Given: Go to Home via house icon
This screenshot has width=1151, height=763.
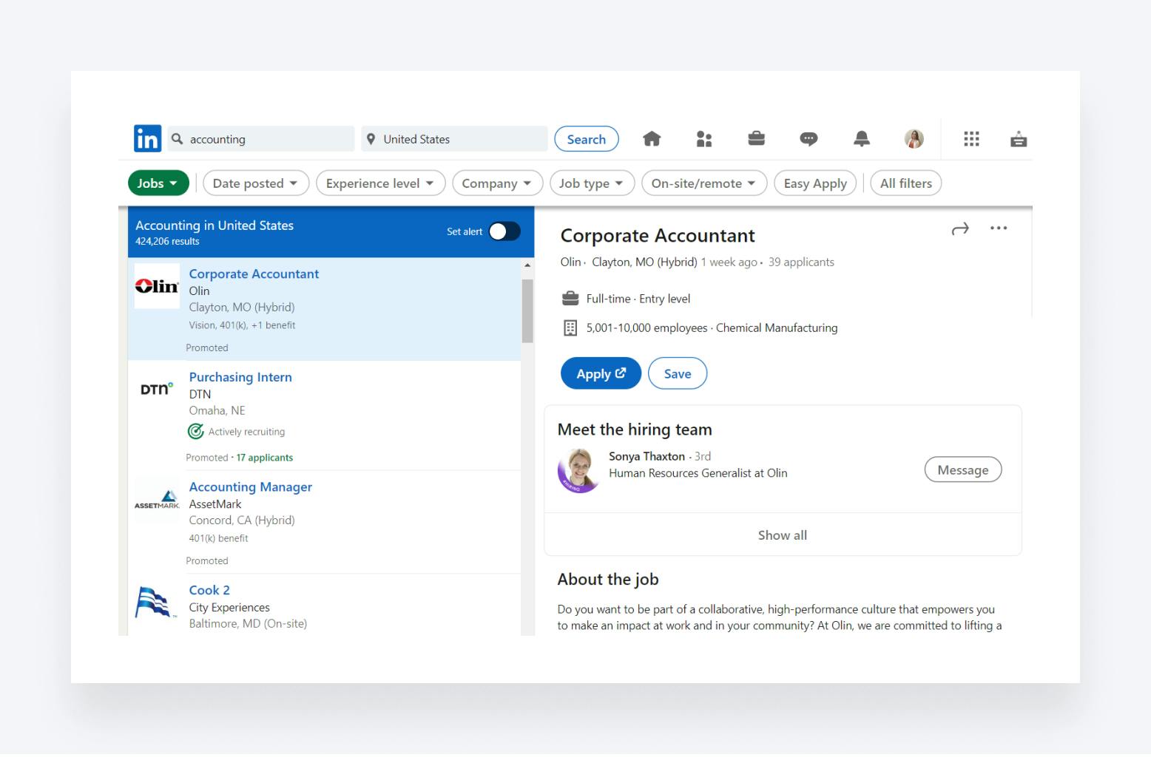Looking at the screenshot, I should click(651, 139).
